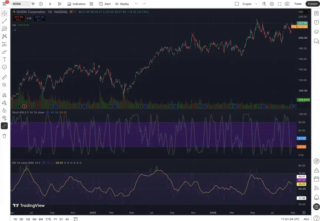Select the 6M time range
This screenshot has height=221, width=320.
(41, 219)
